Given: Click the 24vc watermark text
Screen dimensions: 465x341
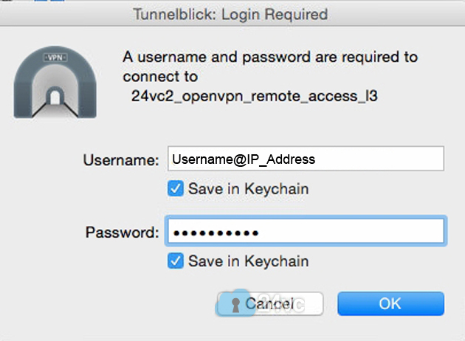Looking at the screenshot, I should 281,303.
